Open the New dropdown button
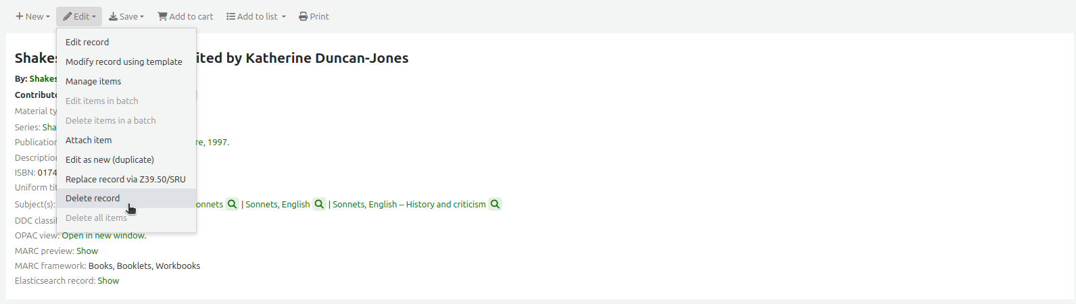Screen dimensions: 1076x304 [32, 16]
